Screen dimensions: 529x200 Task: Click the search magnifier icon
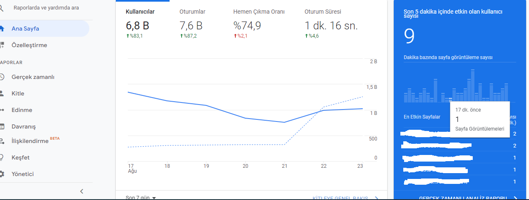(2, 8)
